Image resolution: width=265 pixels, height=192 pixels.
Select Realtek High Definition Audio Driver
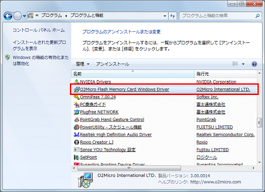(116, 135)
